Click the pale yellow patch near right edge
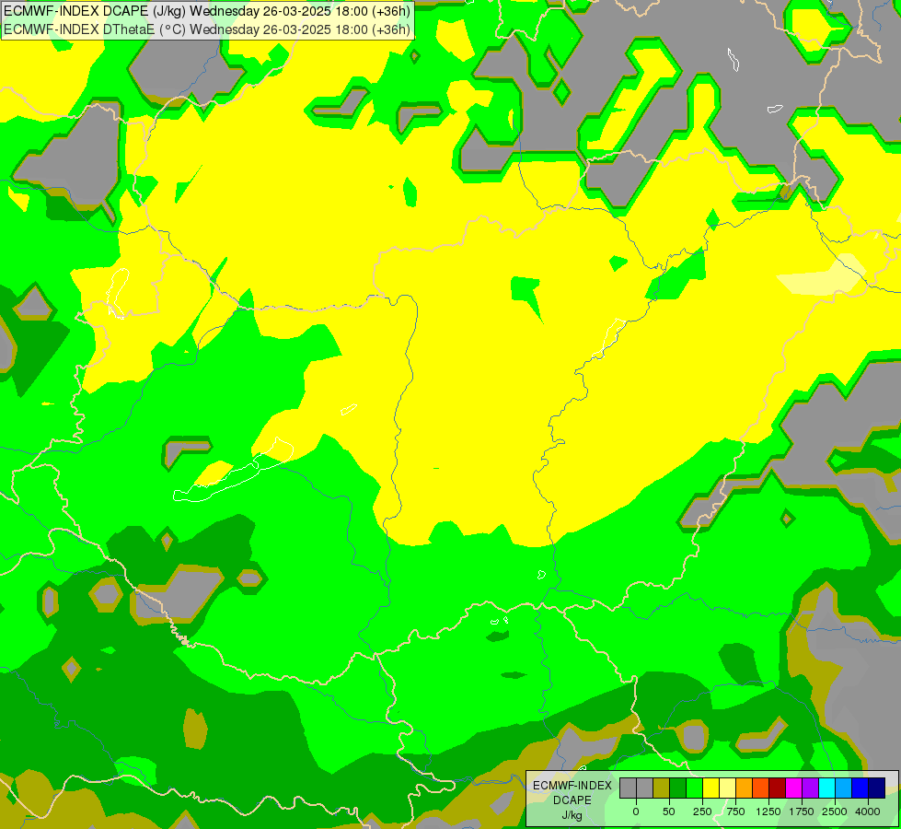Viewport: 901px width, 829px height. coord(822,275)
